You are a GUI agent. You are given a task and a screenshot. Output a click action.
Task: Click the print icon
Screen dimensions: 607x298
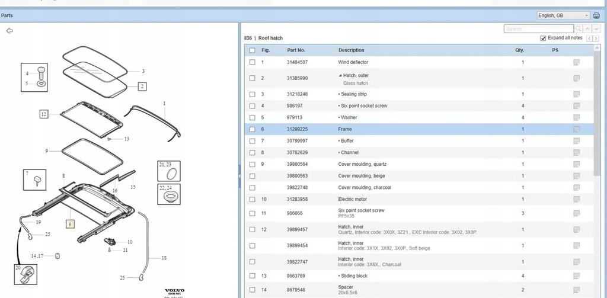(596, 15)
